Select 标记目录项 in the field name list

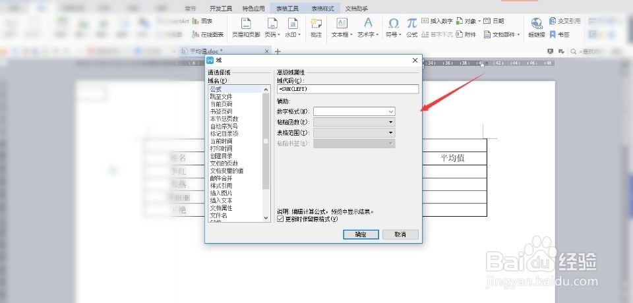coord(224,134)
